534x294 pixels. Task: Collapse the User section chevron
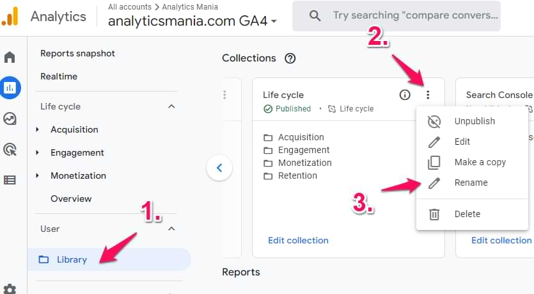coord(171,229)
